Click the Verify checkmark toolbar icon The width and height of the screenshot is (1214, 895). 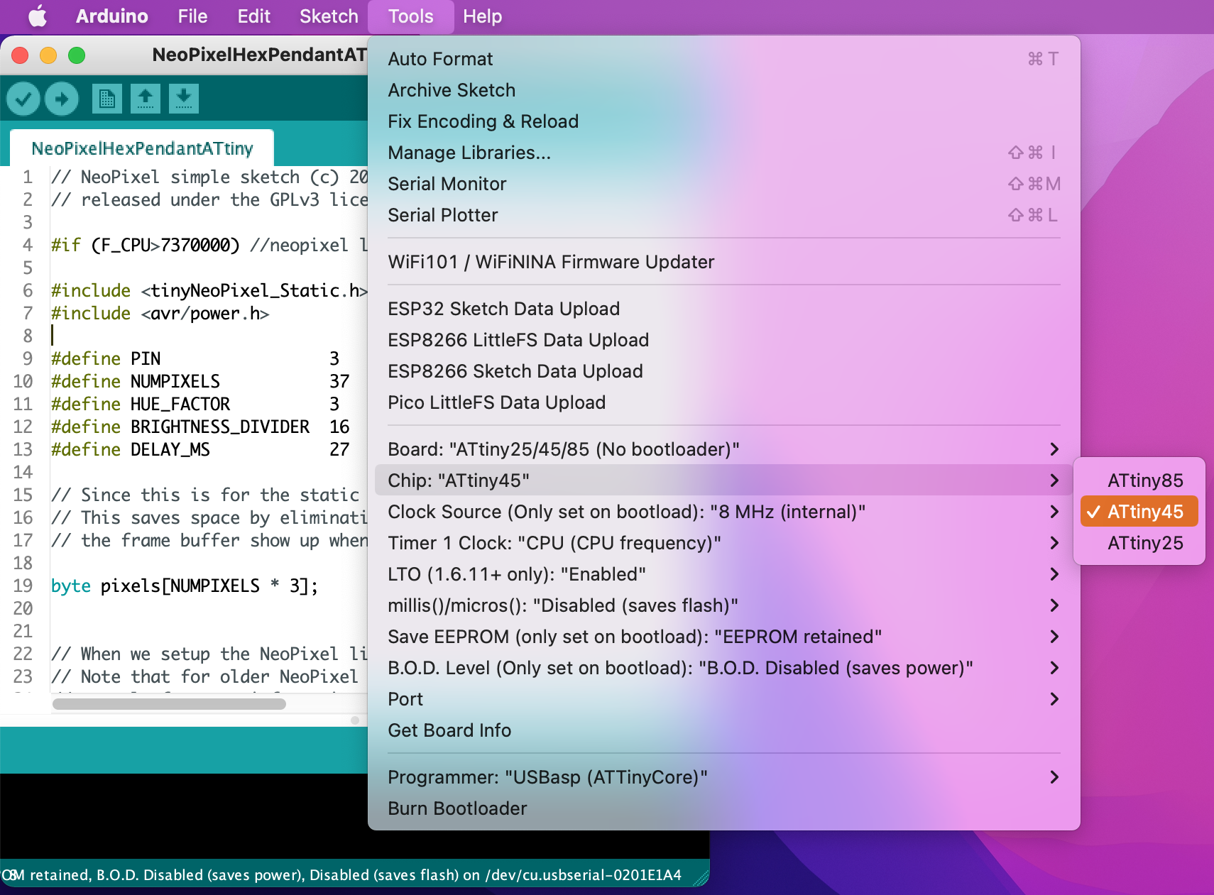click(x=23, y=99)
